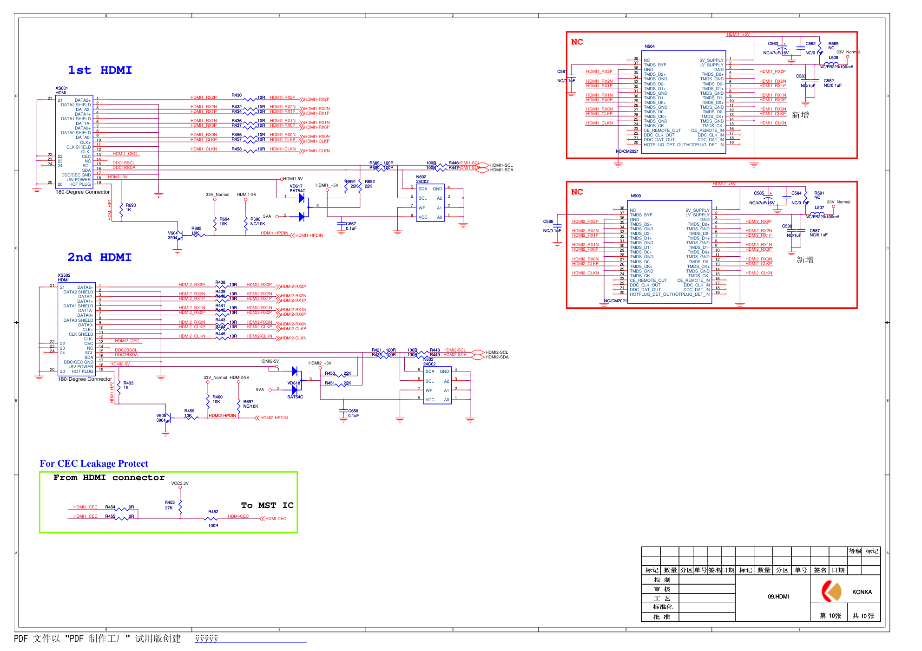Viewport: 922px width, 651px height.
Task: Click the R694 10K resistor label
Action: pos(224,221)
